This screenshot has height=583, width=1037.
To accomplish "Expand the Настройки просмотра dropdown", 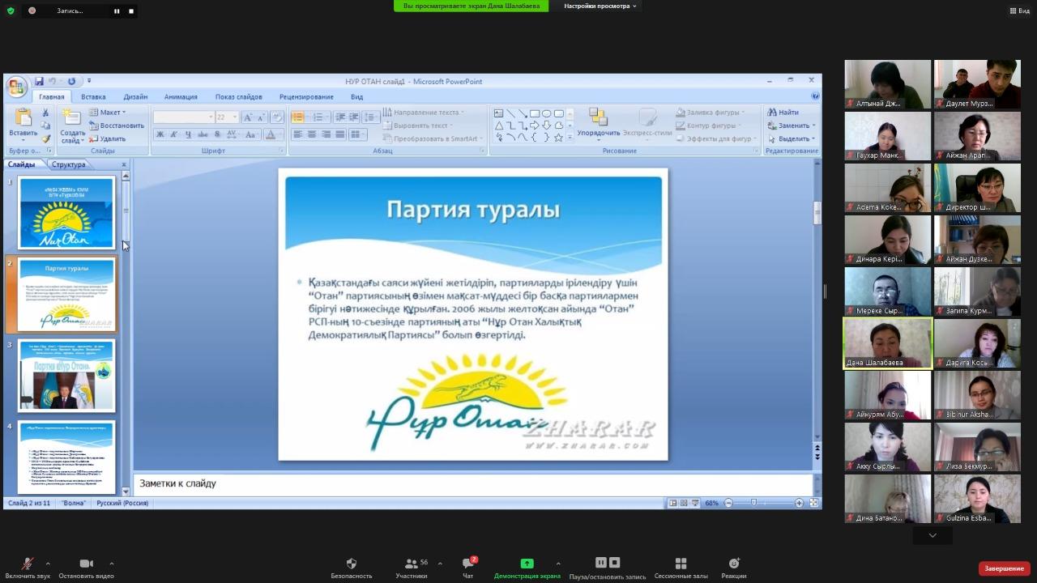I will [x=600, y=6].
